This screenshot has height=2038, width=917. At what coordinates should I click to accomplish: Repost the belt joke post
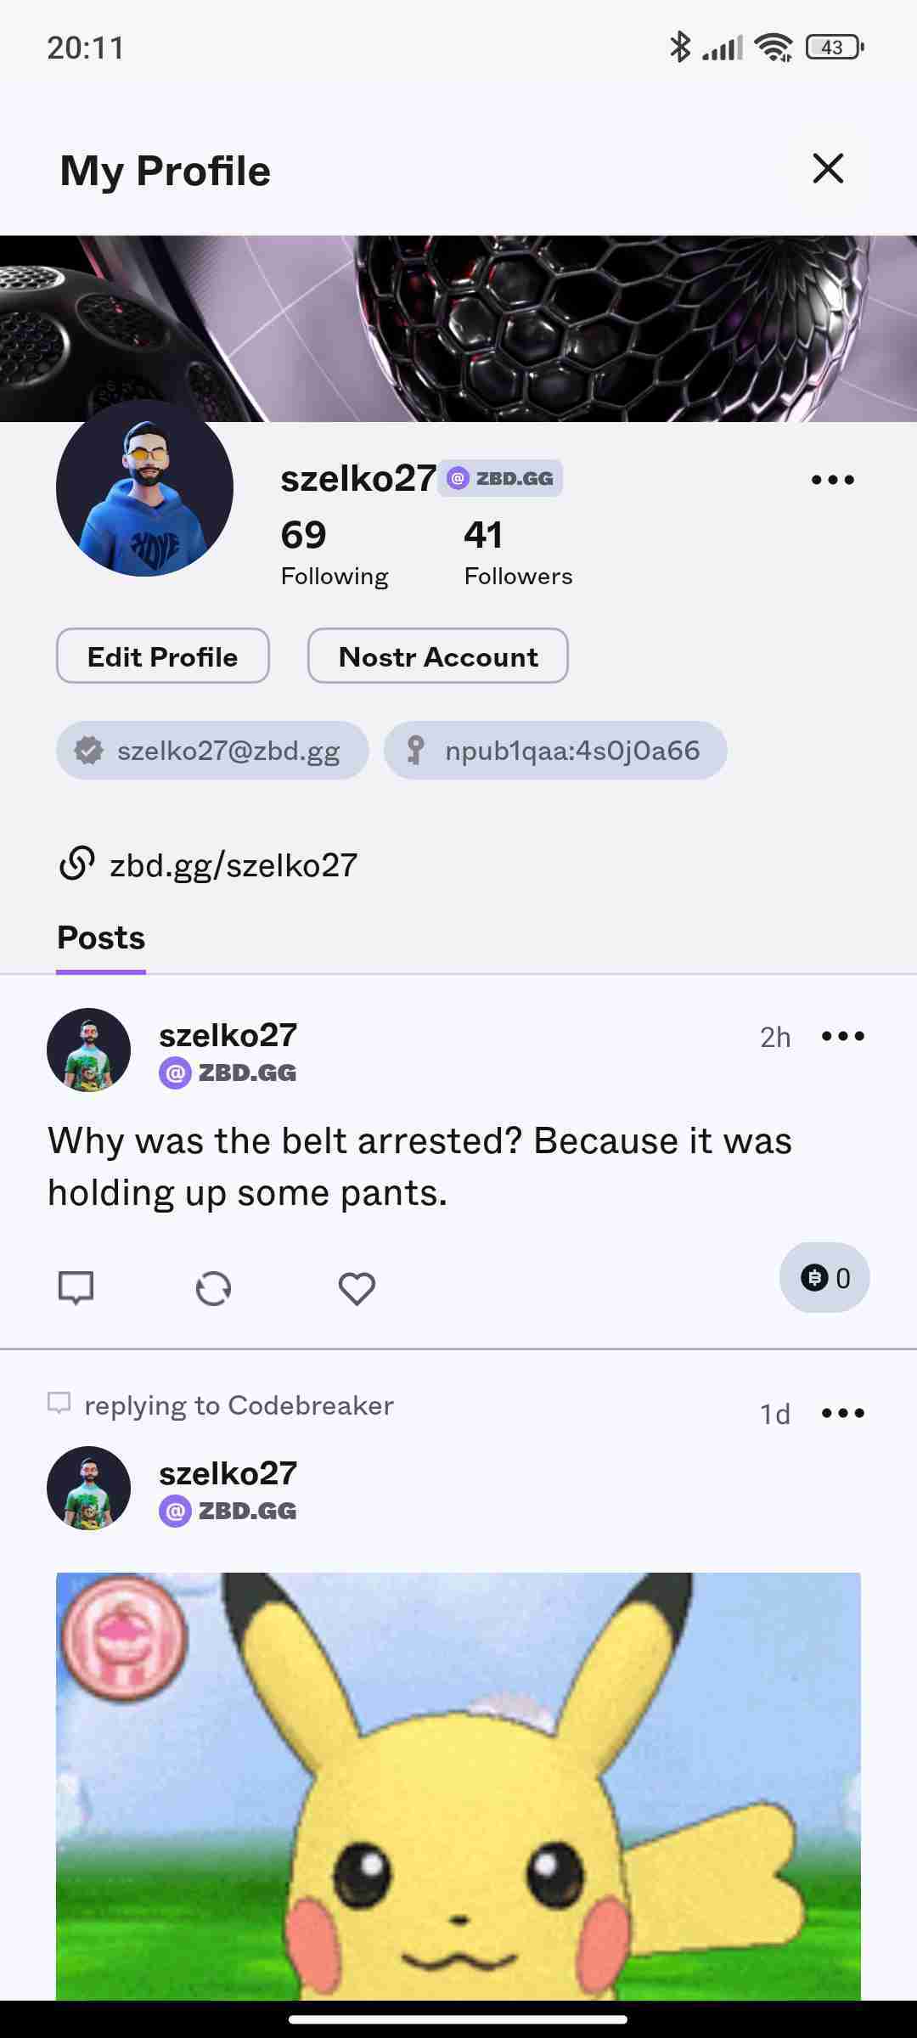(213, 1288)
